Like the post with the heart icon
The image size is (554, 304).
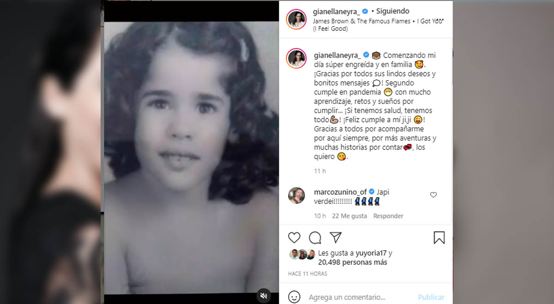click(294, 238)
